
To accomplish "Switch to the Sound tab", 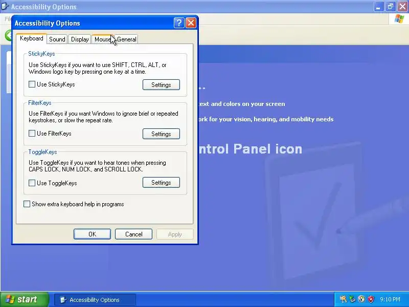I will [57, 39].
